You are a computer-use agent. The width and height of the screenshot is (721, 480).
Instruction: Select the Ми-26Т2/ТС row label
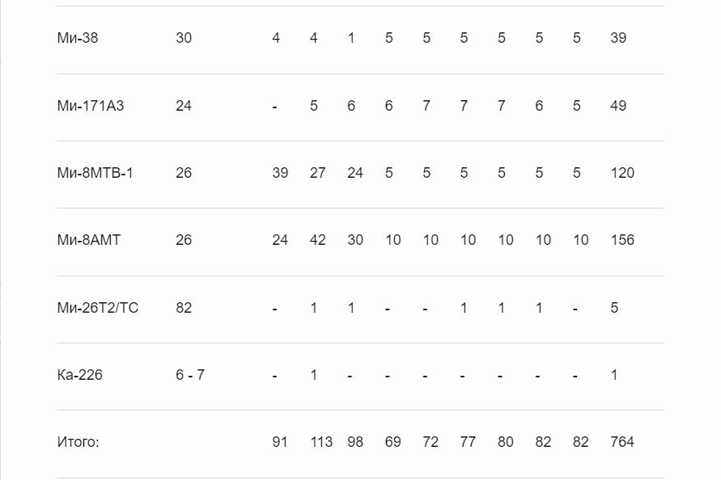tap(98, 307)
